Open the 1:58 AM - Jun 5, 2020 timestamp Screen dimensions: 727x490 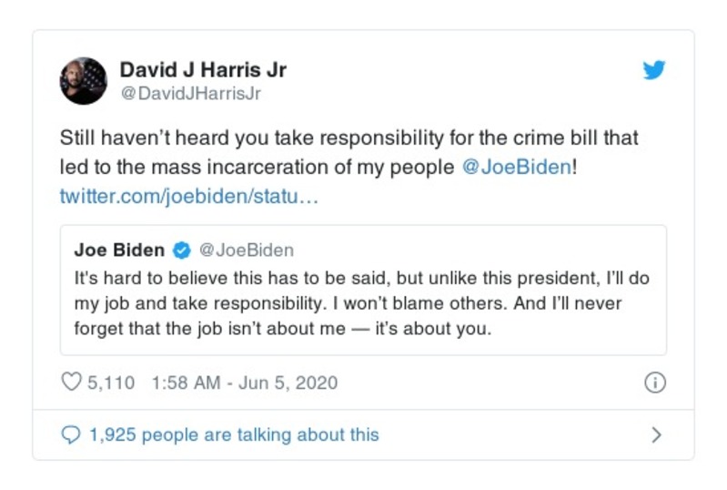pos(243,383)
